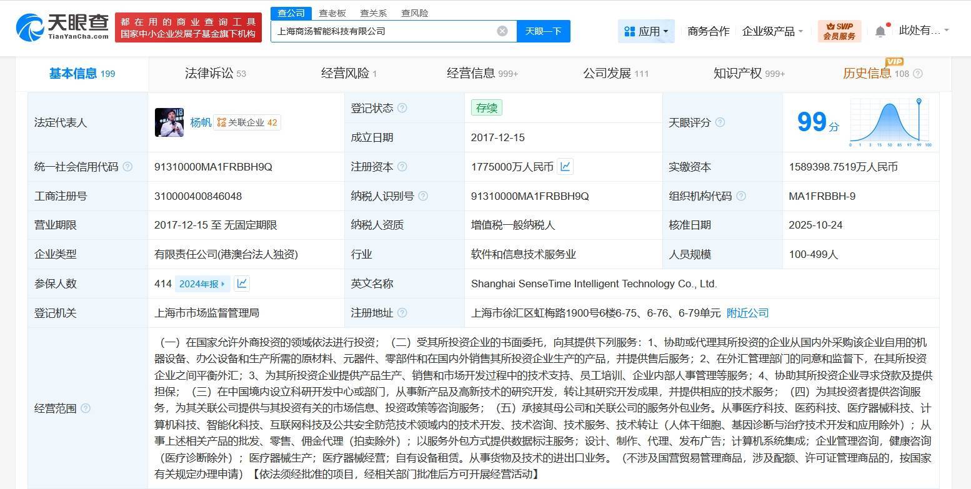Click the TianYanCha logo
The image size is (971, 489).
[62, 27]
